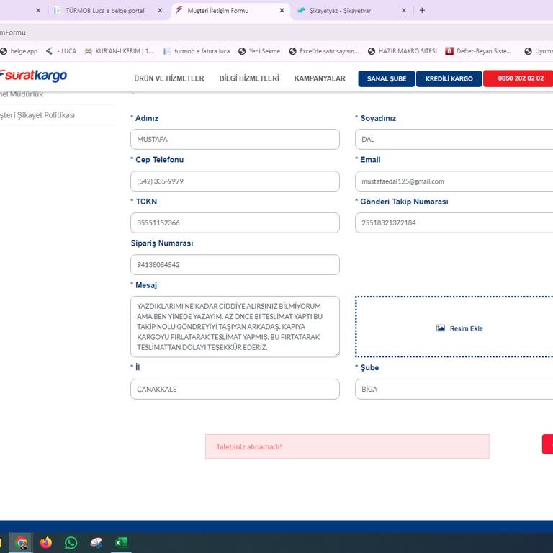Image resolution: width=553 pixels, height=553 pixels.
Task: Click the image icon in Resim Ekle
Action: click(441, 328)
